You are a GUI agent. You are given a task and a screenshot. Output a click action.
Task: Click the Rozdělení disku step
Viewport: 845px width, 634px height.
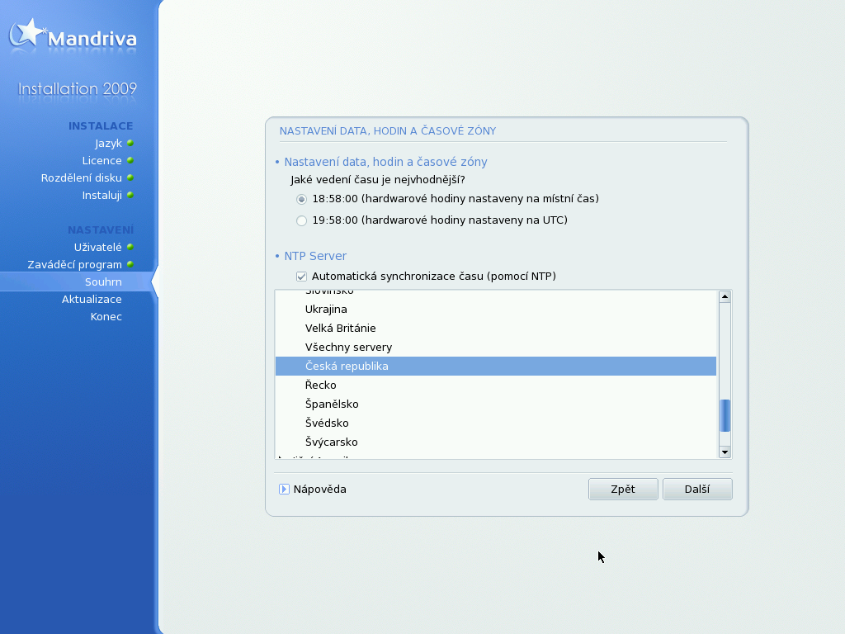click(82, 178)
